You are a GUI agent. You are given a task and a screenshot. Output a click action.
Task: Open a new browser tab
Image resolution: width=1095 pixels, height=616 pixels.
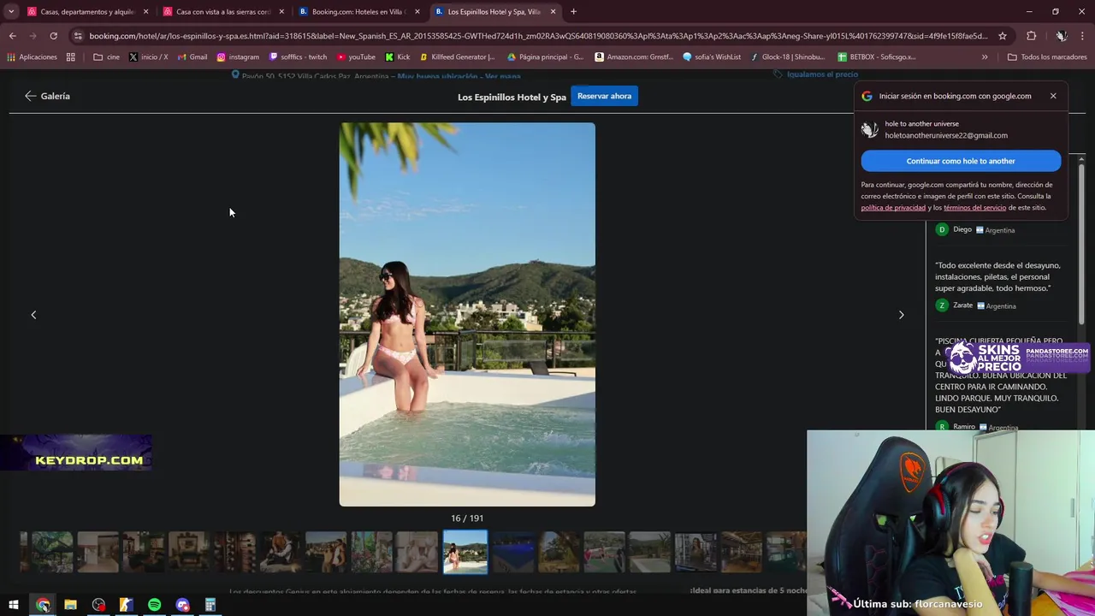(x=573, y=12)
